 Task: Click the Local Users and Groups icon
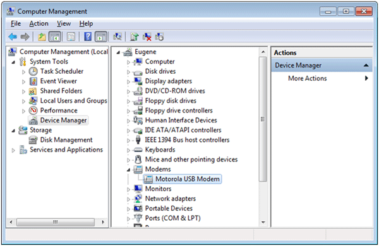point(33,101)
